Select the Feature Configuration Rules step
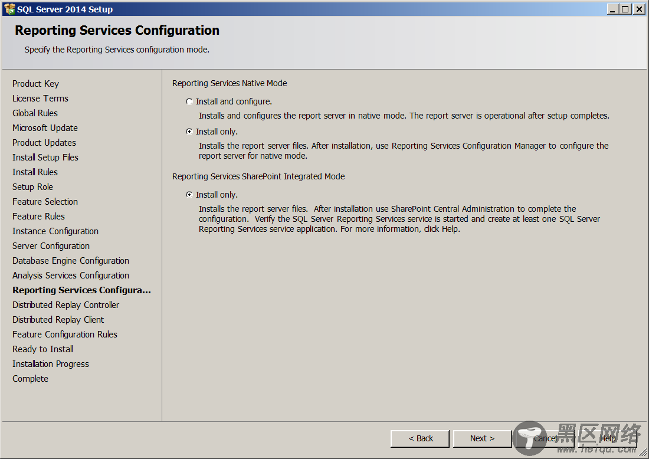The height and width of the screenshot is (459, 649). click(64, 335)
